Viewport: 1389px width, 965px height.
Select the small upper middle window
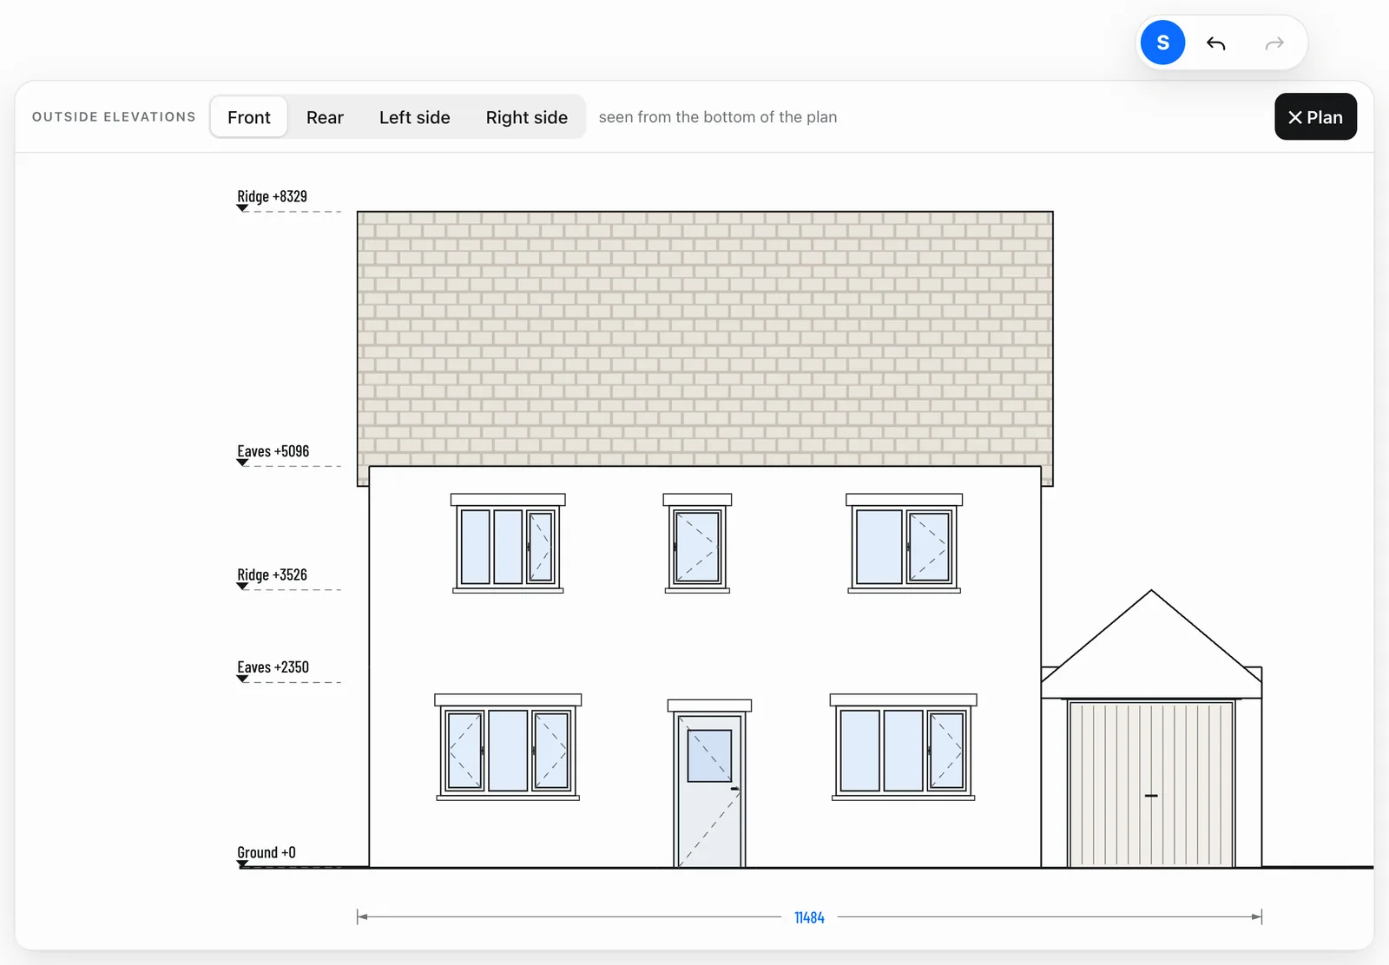697,543
